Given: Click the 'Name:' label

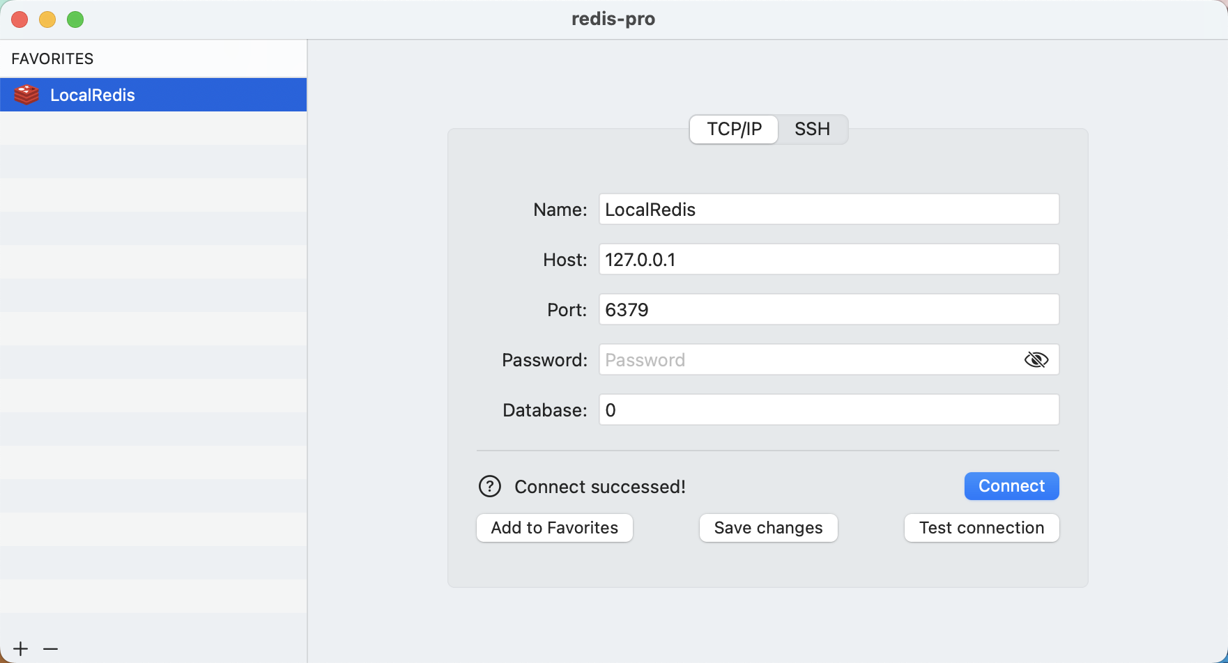Looking at the screenshot, I should [560, 210].
